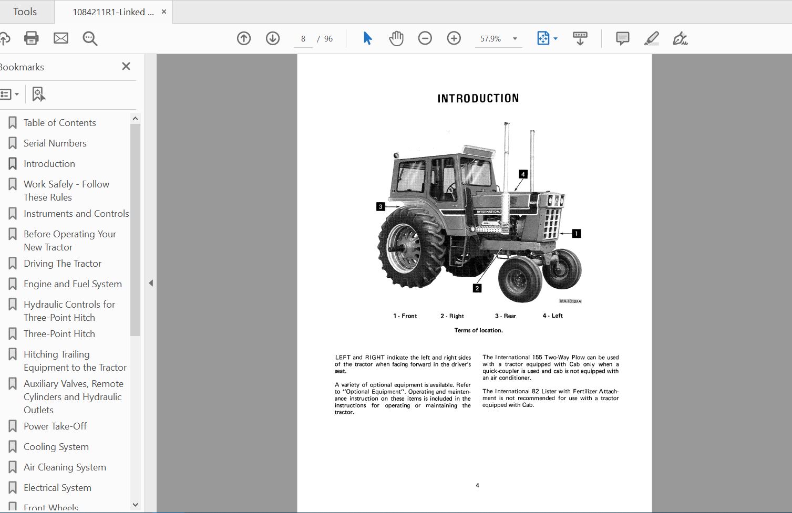Collapse the navigation pane with side arrow
This screenshot has height=513, width=792.
point(150,282)
